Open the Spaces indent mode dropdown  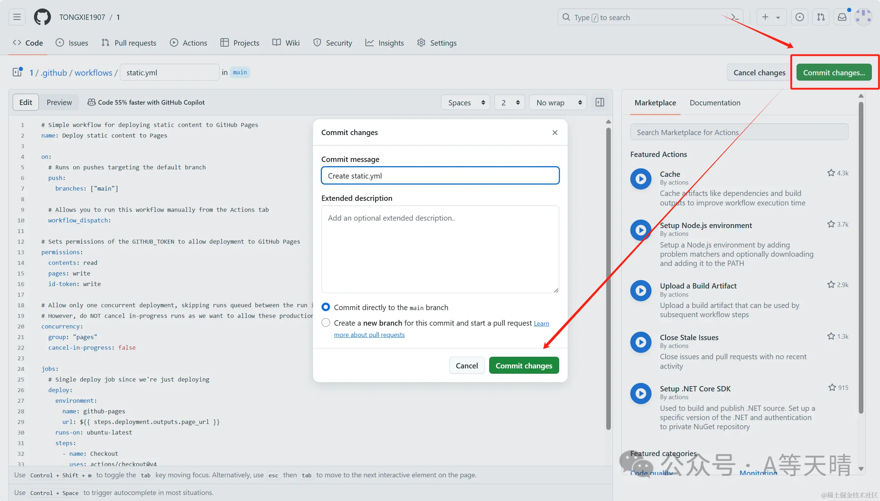tap(465, 103)
